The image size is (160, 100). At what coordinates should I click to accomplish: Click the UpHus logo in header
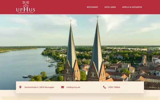click(26, 7)
